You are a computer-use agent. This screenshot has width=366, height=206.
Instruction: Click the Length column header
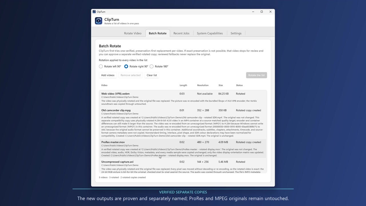[183, 85]
